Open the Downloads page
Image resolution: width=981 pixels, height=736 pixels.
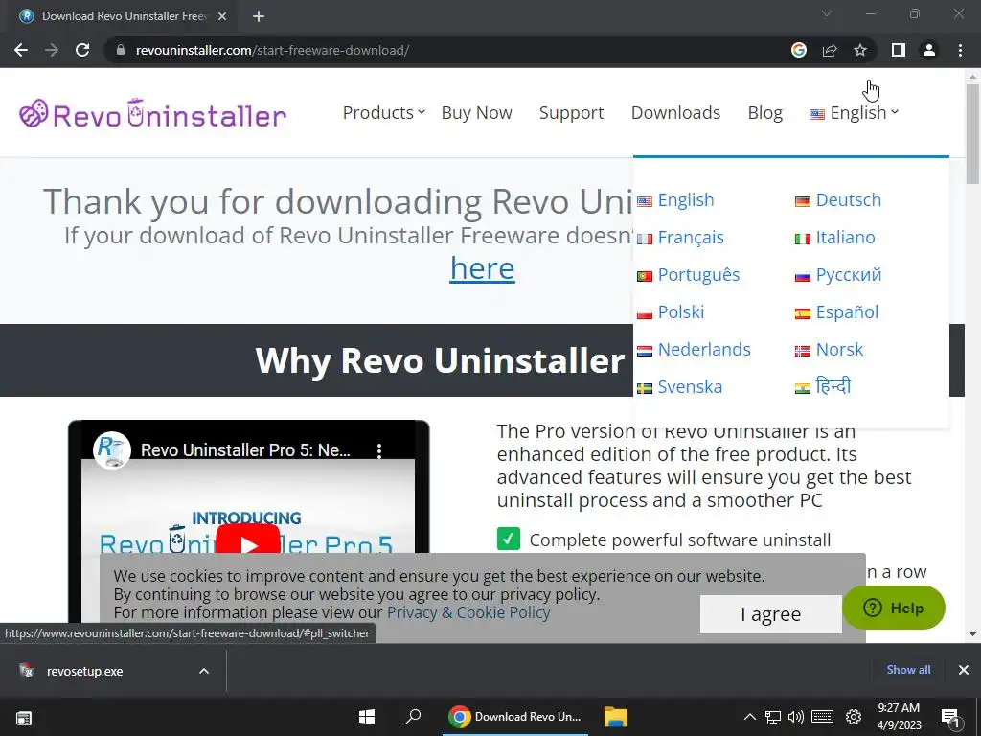[x=675, y=113]
